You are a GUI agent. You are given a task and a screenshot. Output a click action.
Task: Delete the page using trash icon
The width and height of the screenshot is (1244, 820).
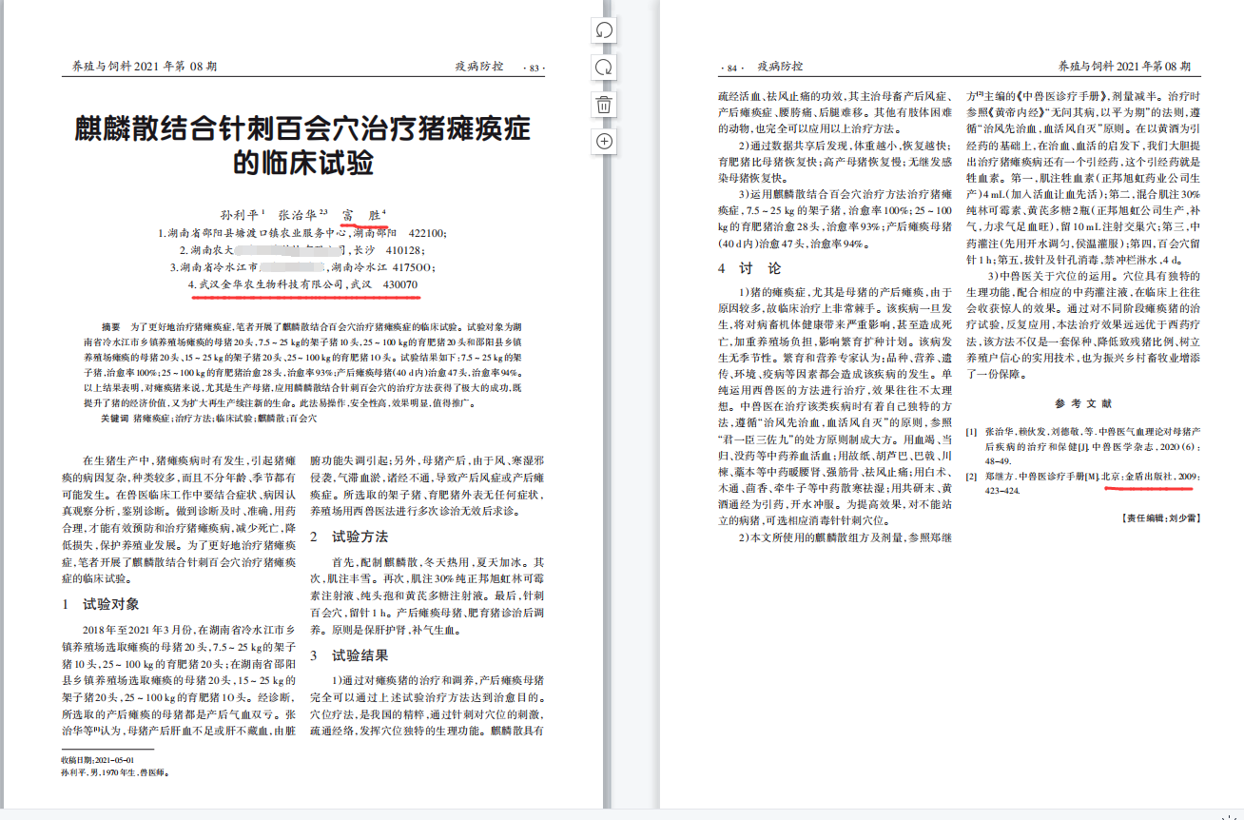[604, 105]
